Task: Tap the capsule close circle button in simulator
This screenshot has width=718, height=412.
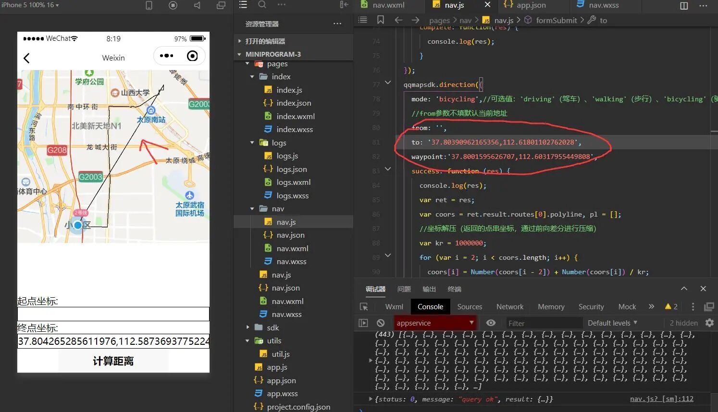Action: [192, 56]
